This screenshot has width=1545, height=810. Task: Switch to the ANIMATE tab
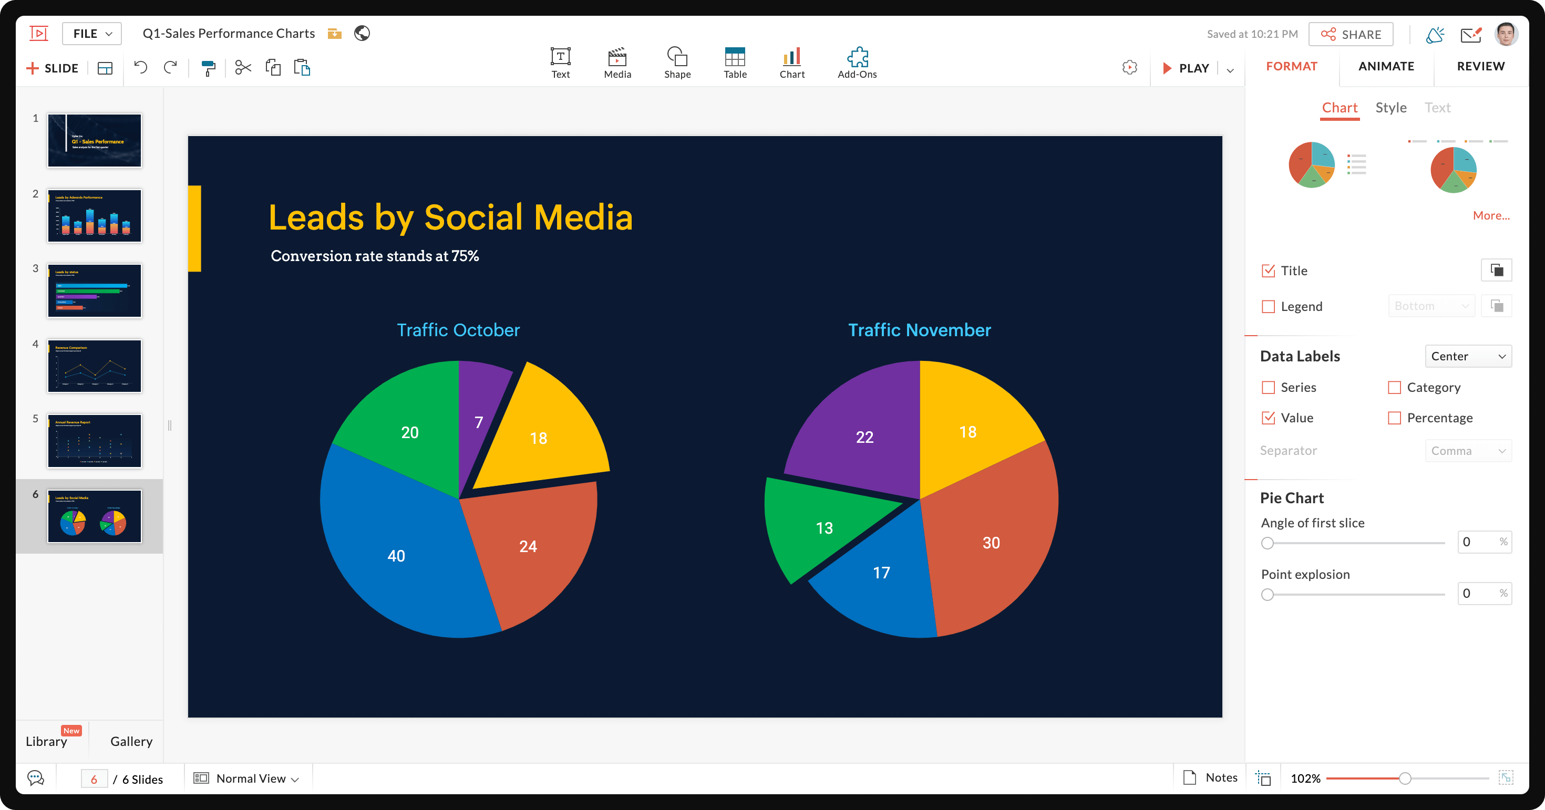pyautogui.click(x=1386, y=66)
